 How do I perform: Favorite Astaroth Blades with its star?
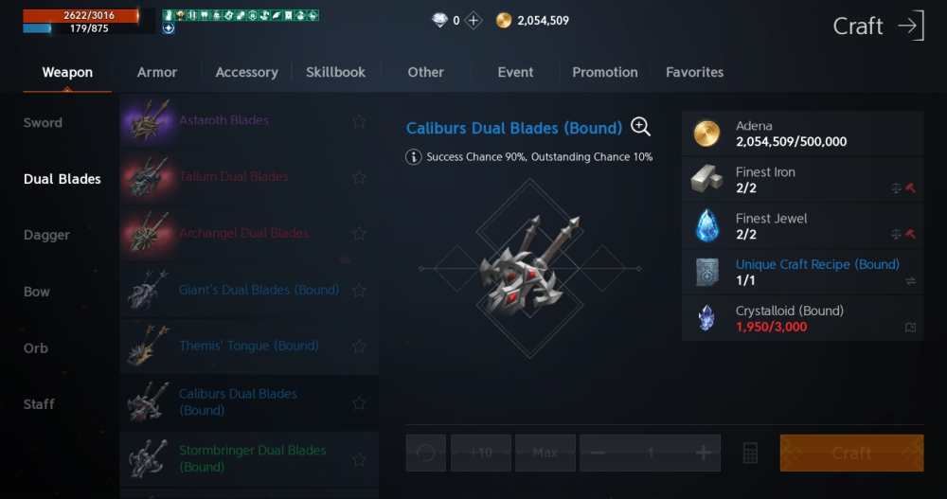[x=359, y=121]
